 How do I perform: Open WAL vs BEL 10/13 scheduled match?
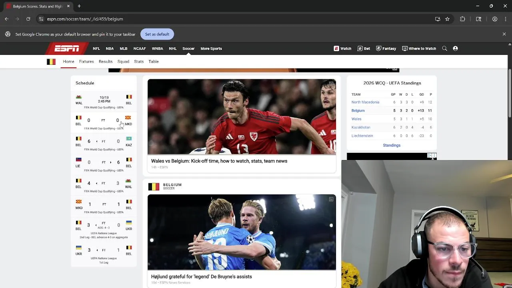104,102
